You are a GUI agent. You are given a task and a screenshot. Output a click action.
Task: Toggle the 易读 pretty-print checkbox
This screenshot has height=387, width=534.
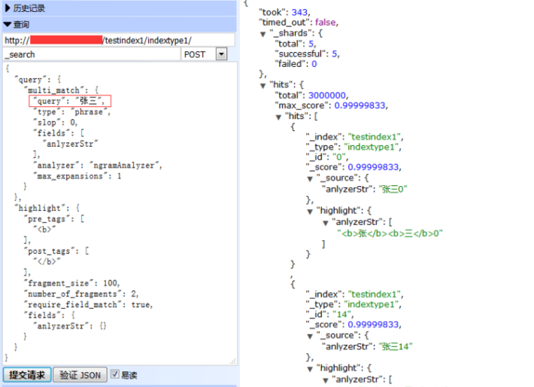[115, 375]
